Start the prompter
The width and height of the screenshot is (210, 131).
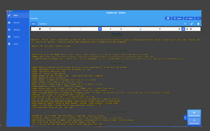(194, 122)
